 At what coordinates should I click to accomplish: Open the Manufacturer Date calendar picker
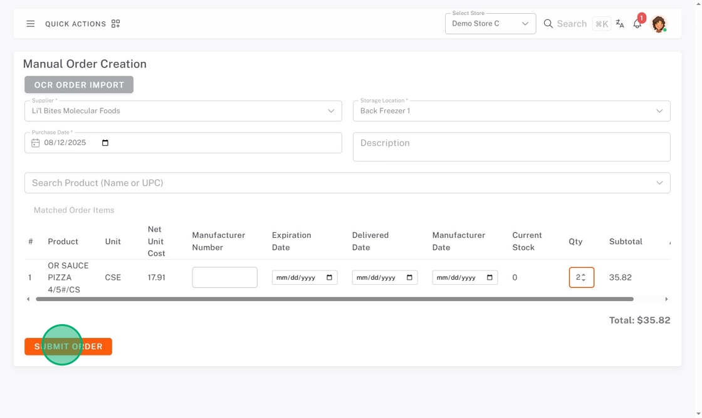coord(490,277)
